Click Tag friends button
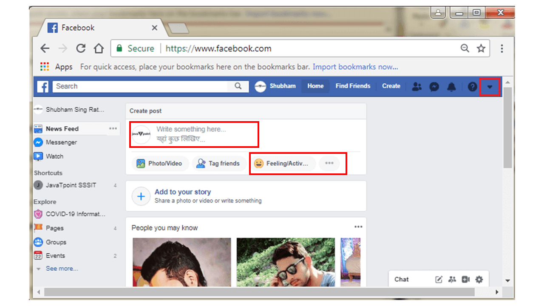Screen dimensions: 544x306 pyautogui.click(x=219, y=163)
